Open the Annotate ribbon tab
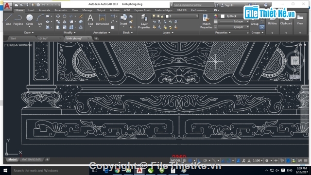The height and width of the screenshot is (175, 311). [44, 10]
